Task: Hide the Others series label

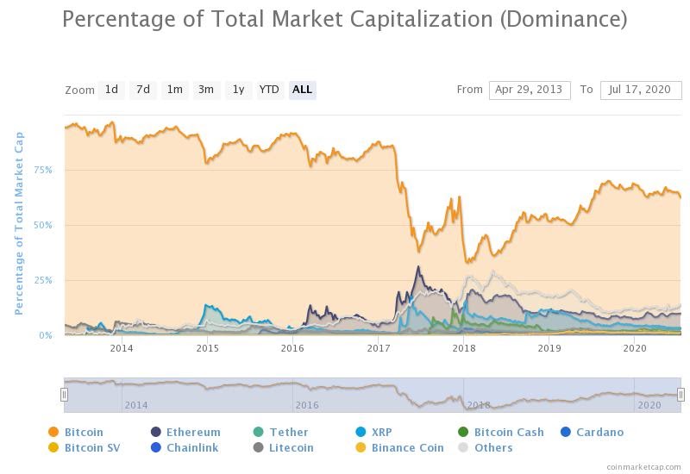Action: point(493,447)
